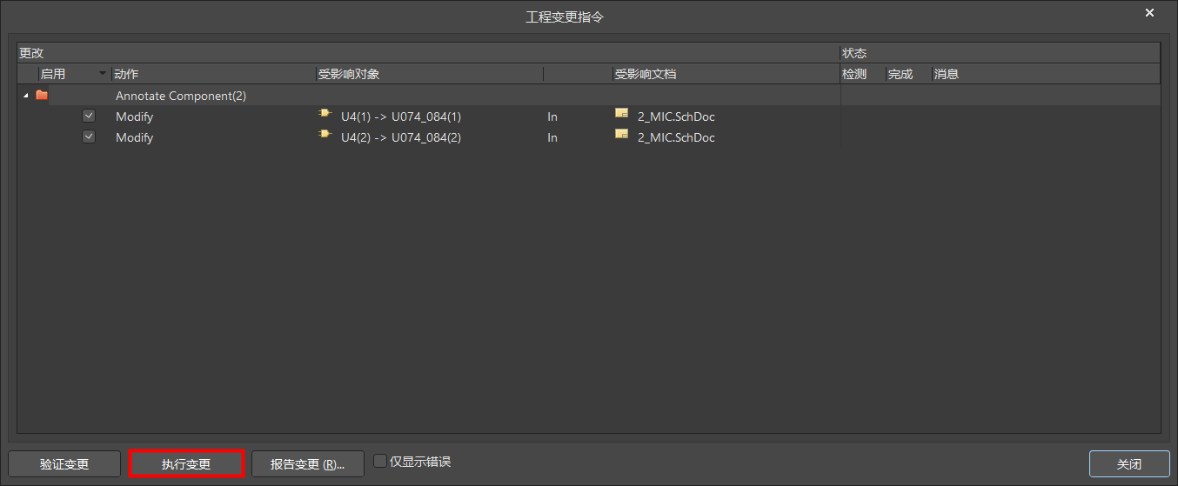
Task: Click the 关闭 button
Action: 1128,464
